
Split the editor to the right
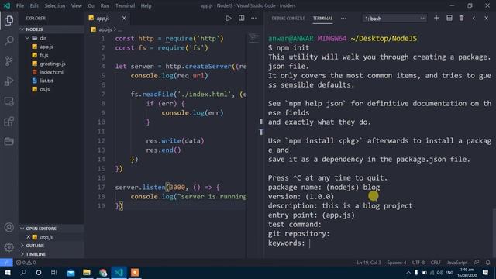(241, 19)
